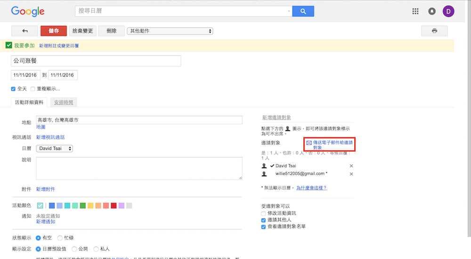Open the account avatar D
Viewport: 471px width, 259px height.
(x=448, y=12)
